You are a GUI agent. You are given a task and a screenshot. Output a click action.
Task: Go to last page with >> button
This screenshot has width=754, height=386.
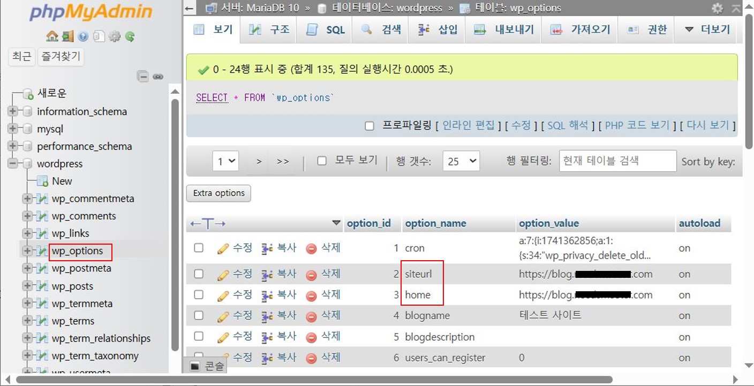pyautogui.click(x=283, y=161)
